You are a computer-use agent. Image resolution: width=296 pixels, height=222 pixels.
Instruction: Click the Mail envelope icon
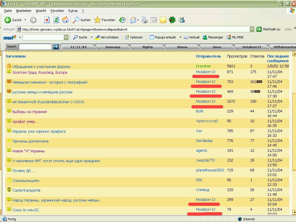tap(133, 20)
